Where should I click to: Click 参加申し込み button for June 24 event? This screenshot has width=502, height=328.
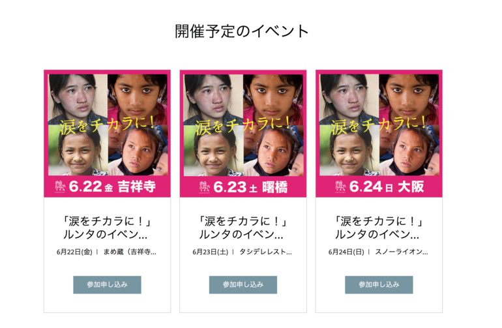point(379,285)
